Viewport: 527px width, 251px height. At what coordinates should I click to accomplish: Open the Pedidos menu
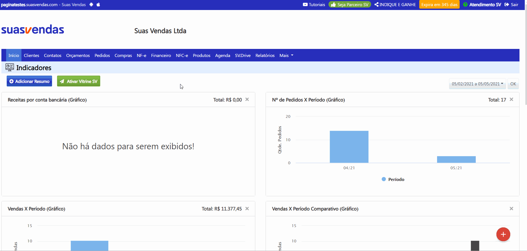click(102, 55)
